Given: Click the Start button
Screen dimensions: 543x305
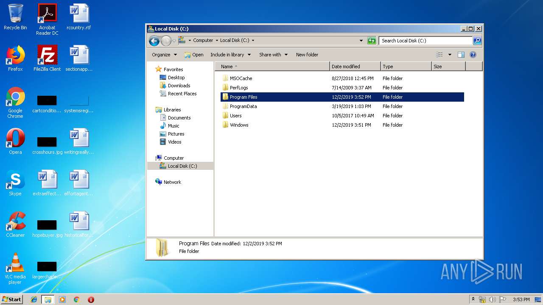Looking at the screenshot, I should click(x=12, y=299).
